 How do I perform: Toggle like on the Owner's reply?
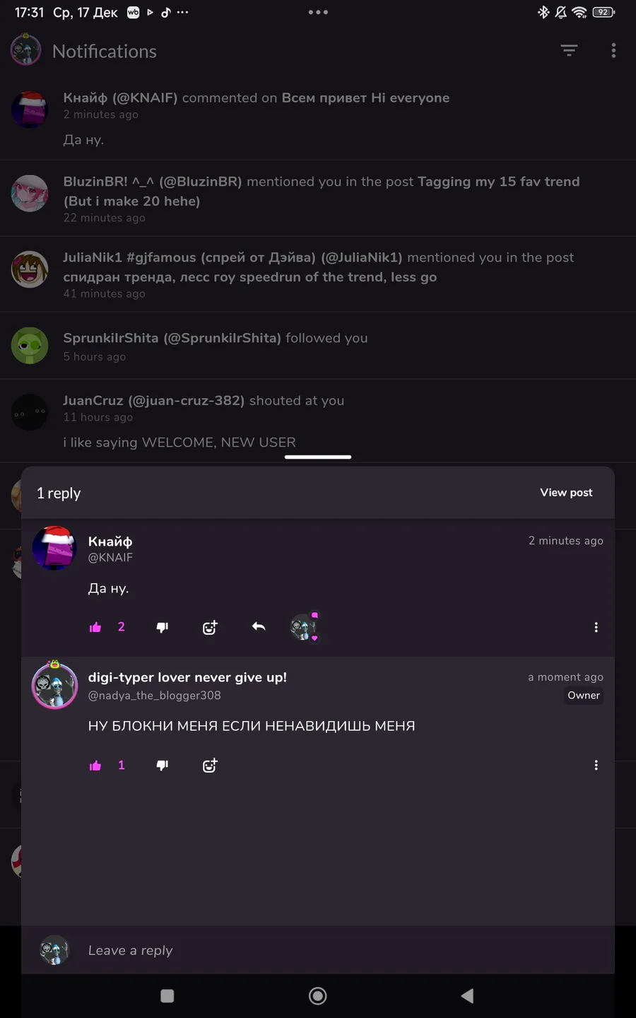[95, 766]
